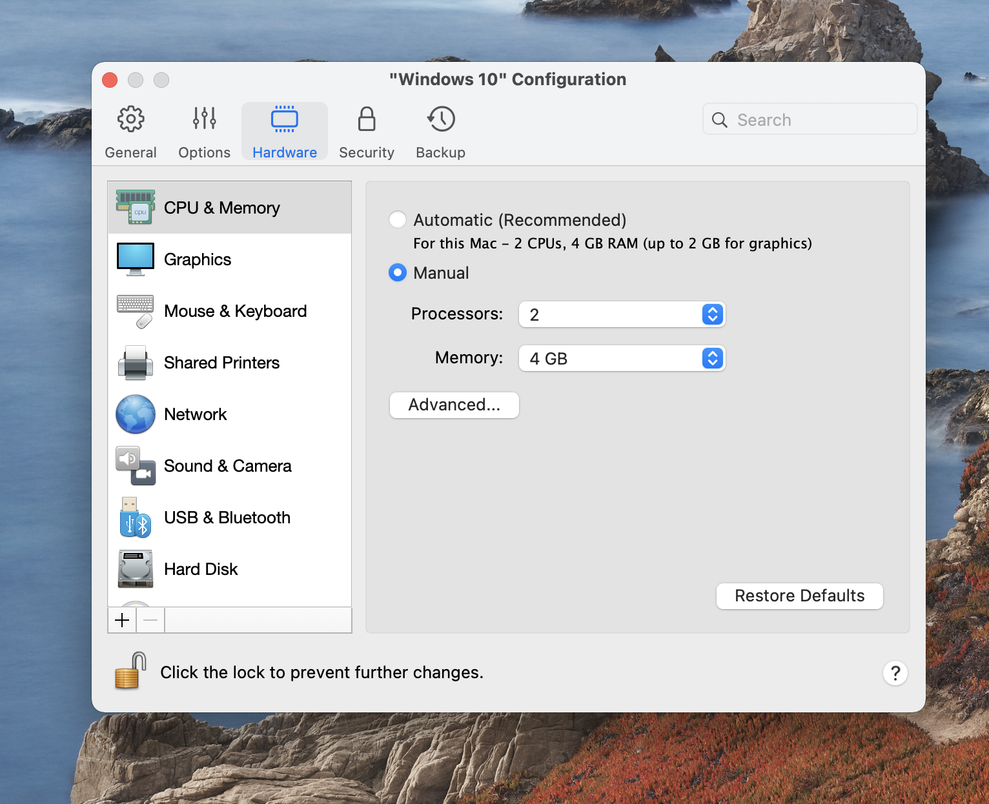Select the Hardware chip icon

pos(285,119)
